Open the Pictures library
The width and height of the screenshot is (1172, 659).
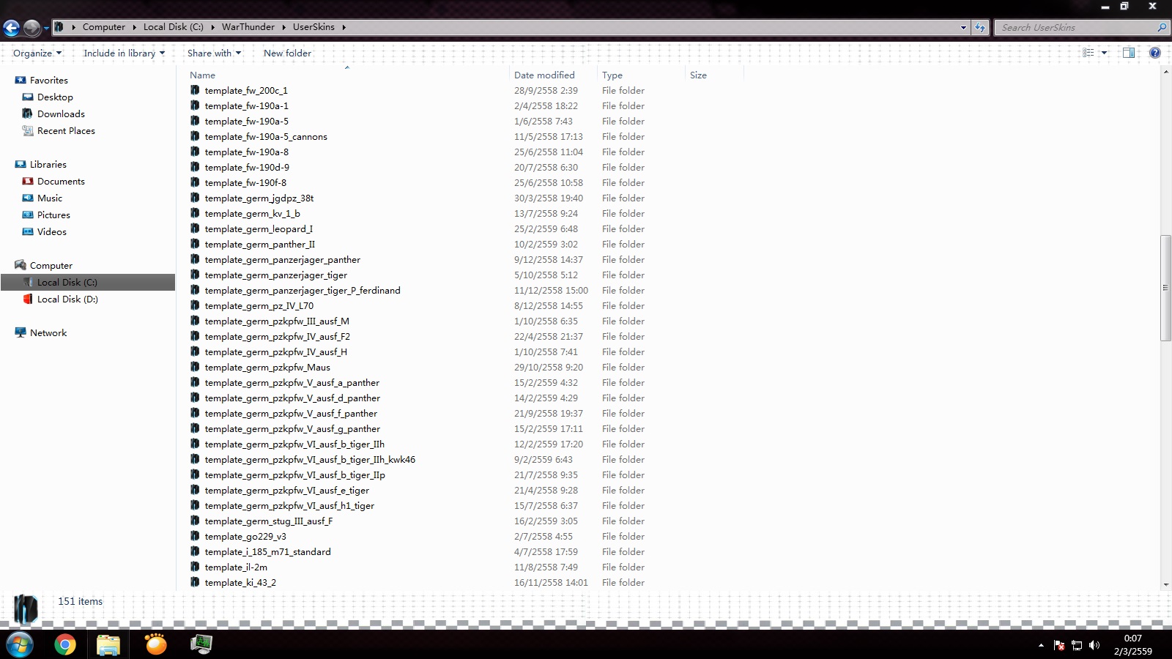pos(53,215)
